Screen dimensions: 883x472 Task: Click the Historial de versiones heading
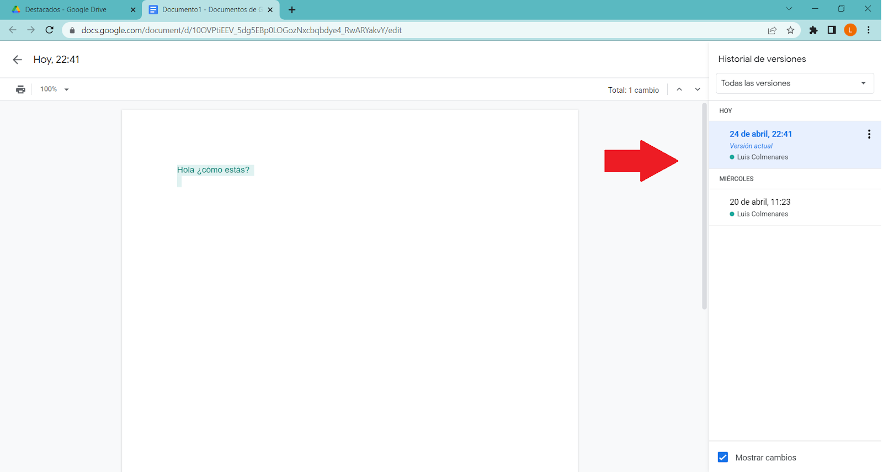(x=762, y=59)
